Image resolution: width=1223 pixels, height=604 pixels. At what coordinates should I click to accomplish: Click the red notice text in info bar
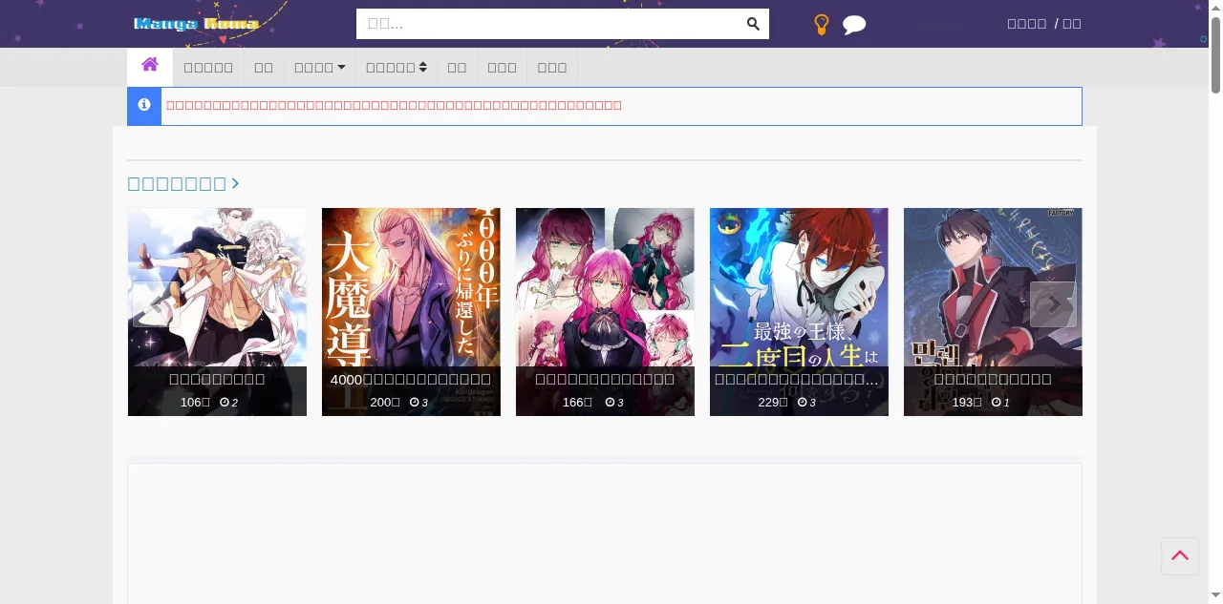click(394, 105)
